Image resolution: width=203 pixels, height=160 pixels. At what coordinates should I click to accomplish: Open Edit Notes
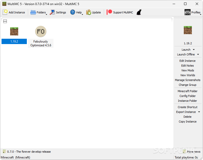click(x=188, y=66)
